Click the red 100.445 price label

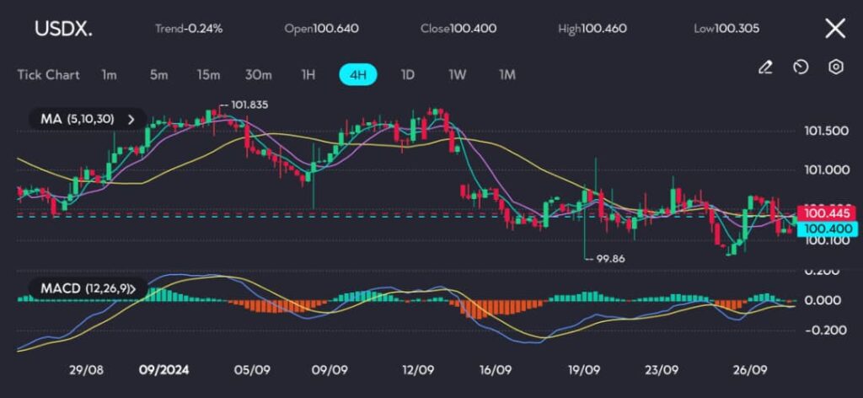(x=827, y=215)
